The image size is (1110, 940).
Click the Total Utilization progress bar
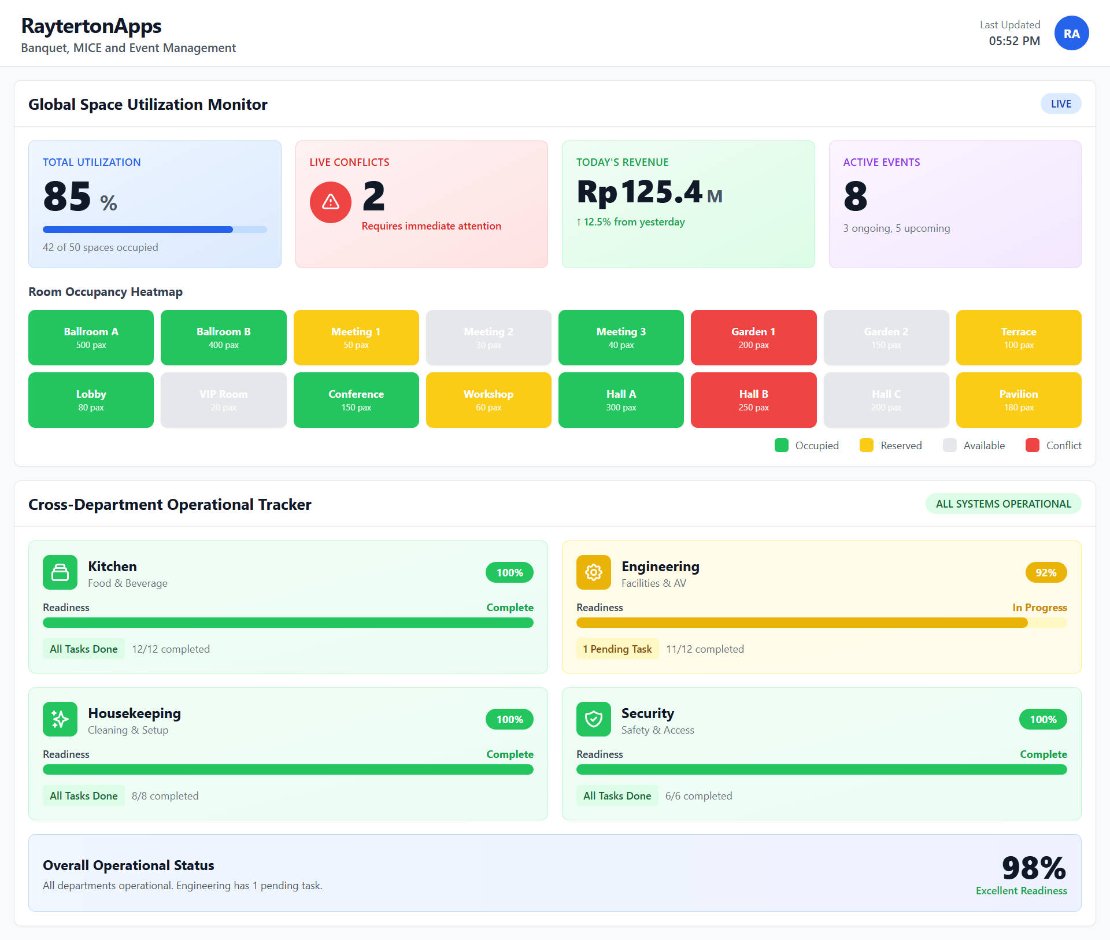pyautogui.click(x=154, y=229)
